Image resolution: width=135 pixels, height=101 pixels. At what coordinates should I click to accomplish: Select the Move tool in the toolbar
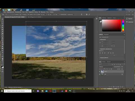click(3, 19)
